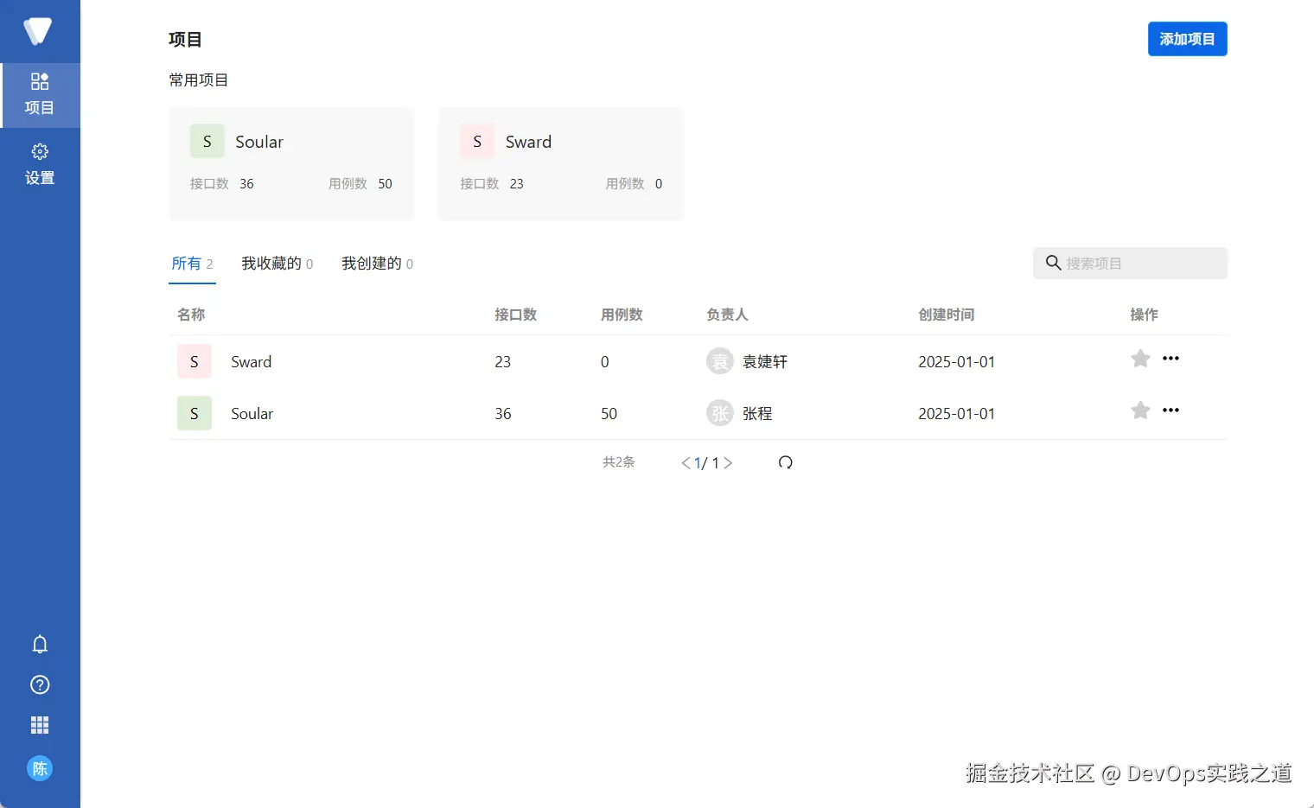Screen dimensions: 1314x808
Task: Star the Soular project row
Action: pyautogui.click(x=1140, y=410)
